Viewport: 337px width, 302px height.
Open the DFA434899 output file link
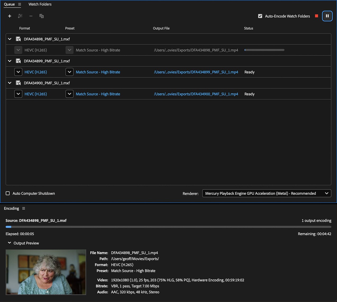tap(196, 72)
